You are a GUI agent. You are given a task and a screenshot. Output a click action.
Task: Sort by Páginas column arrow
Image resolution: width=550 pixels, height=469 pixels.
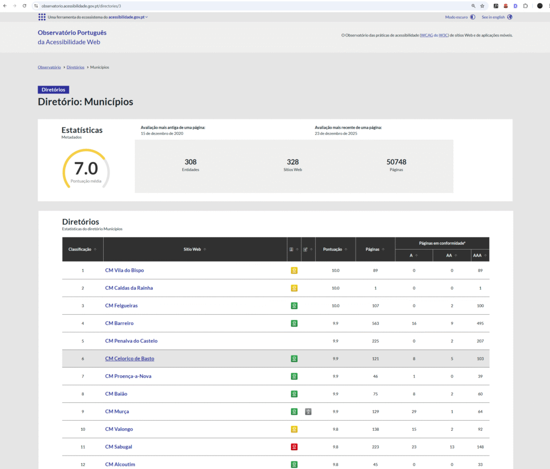point(383,250)
